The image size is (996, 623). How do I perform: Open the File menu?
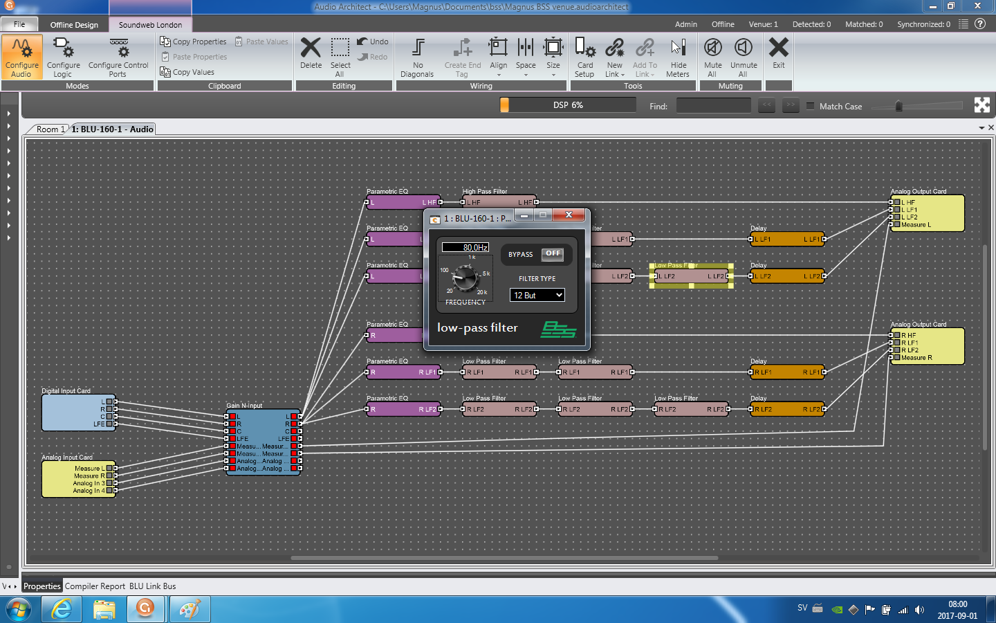point(19,24)
